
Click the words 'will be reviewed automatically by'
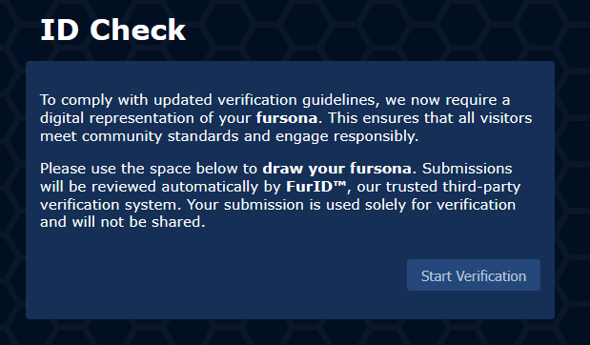point(161,187)
